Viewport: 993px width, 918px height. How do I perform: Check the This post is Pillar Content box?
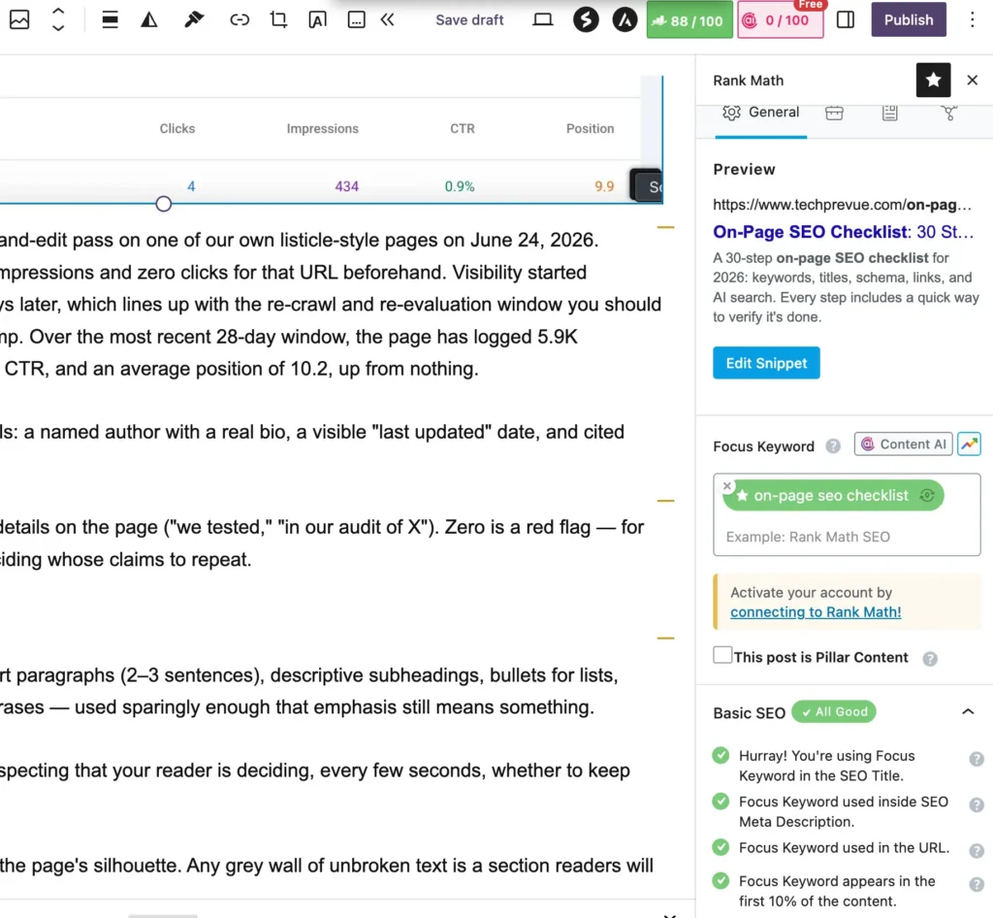point(721,654)
